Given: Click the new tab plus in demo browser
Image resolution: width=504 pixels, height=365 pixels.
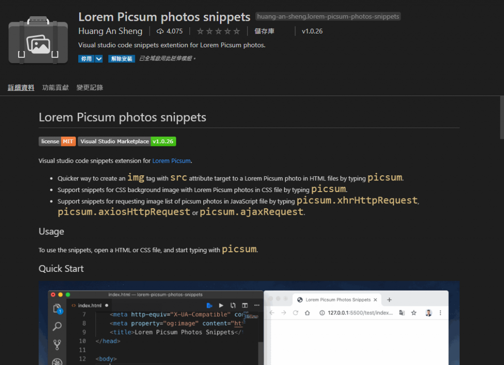Looking at the screenshot, I should coord(389,299).
